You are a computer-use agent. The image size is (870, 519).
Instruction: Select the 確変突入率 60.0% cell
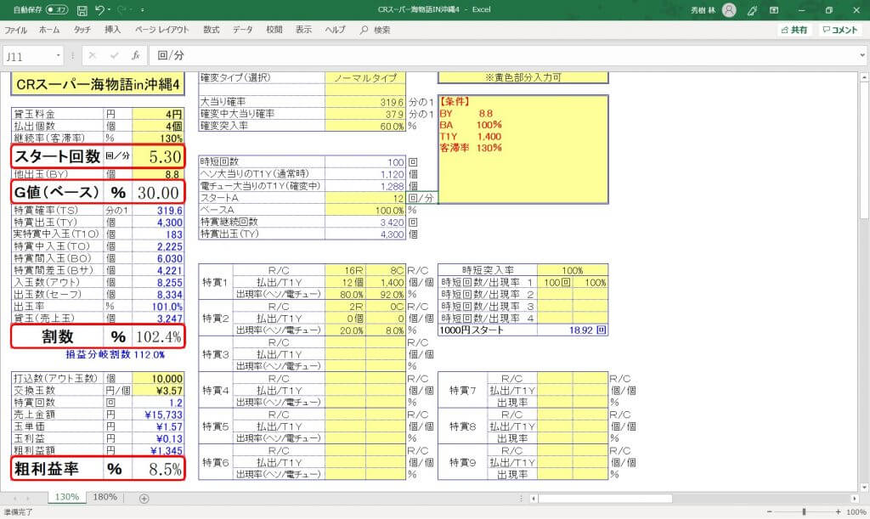point(365,126)
